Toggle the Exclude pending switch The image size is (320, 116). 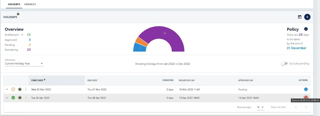[x=284, y=64]
